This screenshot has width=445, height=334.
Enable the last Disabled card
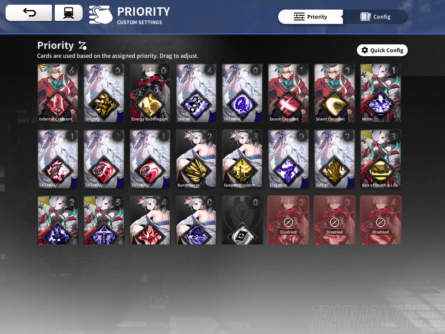pos(381,220)
